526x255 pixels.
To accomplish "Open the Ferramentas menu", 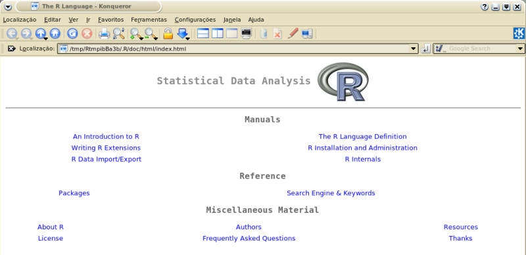I will (149, 20).
